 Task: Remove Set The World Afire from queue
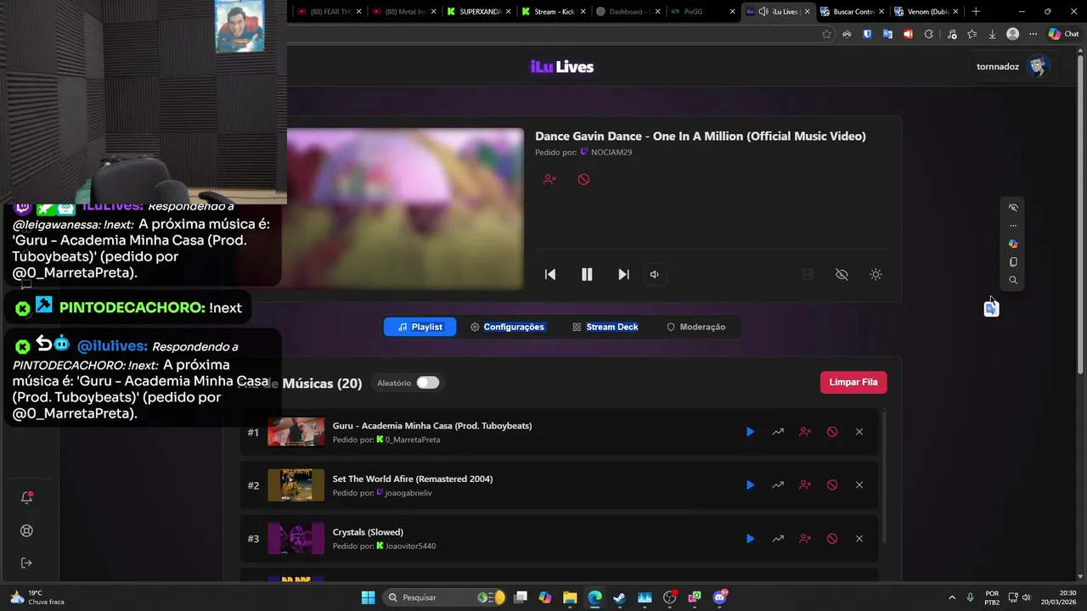click(x=859, y=485)
